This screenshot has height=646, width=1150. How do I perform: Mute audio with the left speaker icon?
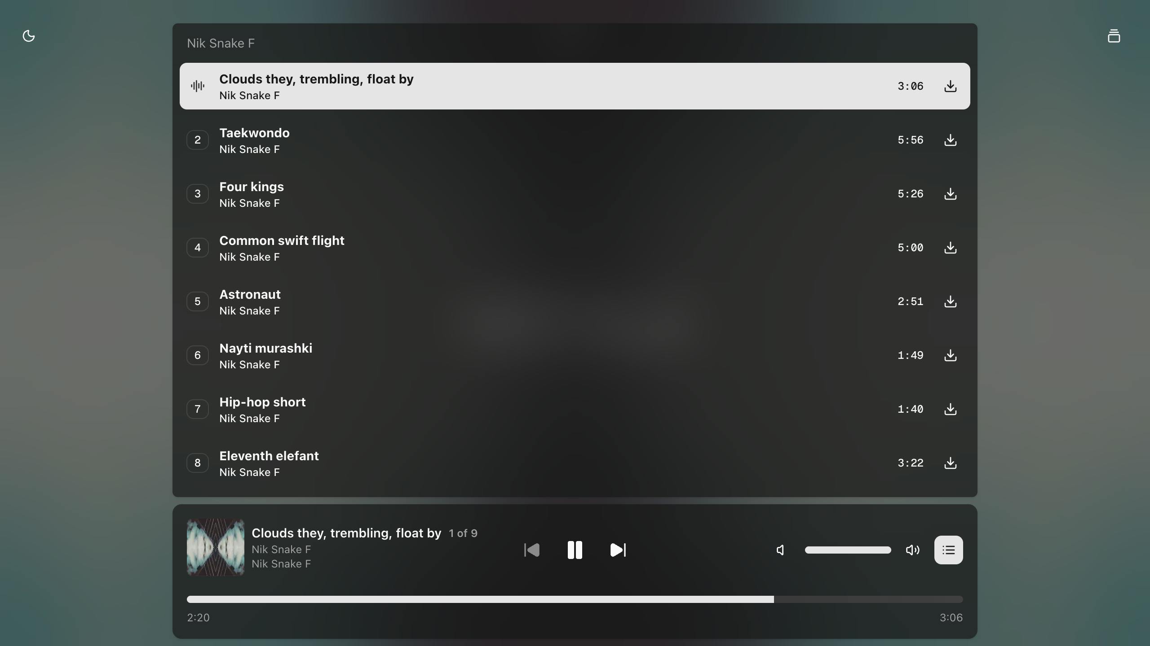pyautogui.click(x=779, y=550)
